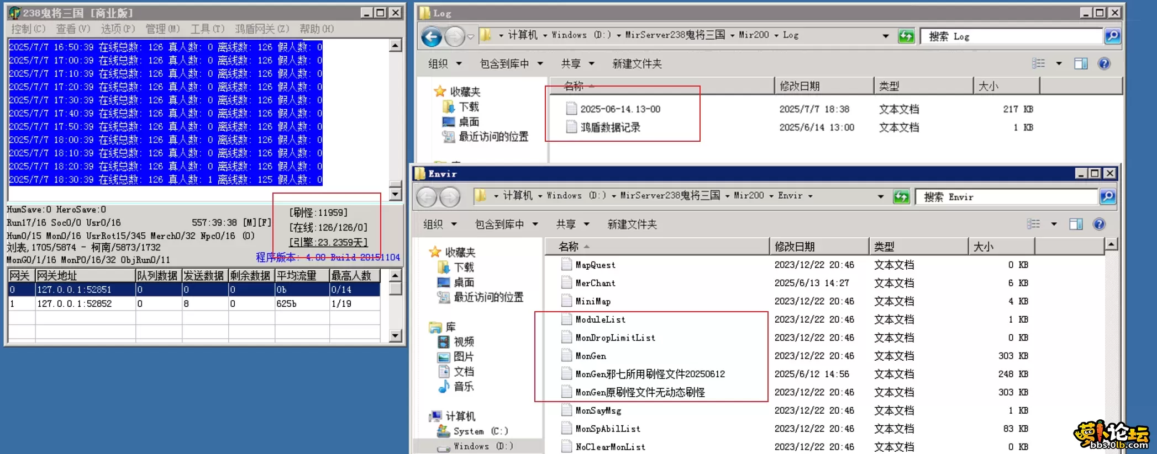
Task: Select the ModuleList file icon in Envir
Action: click(x=566, y=319)
